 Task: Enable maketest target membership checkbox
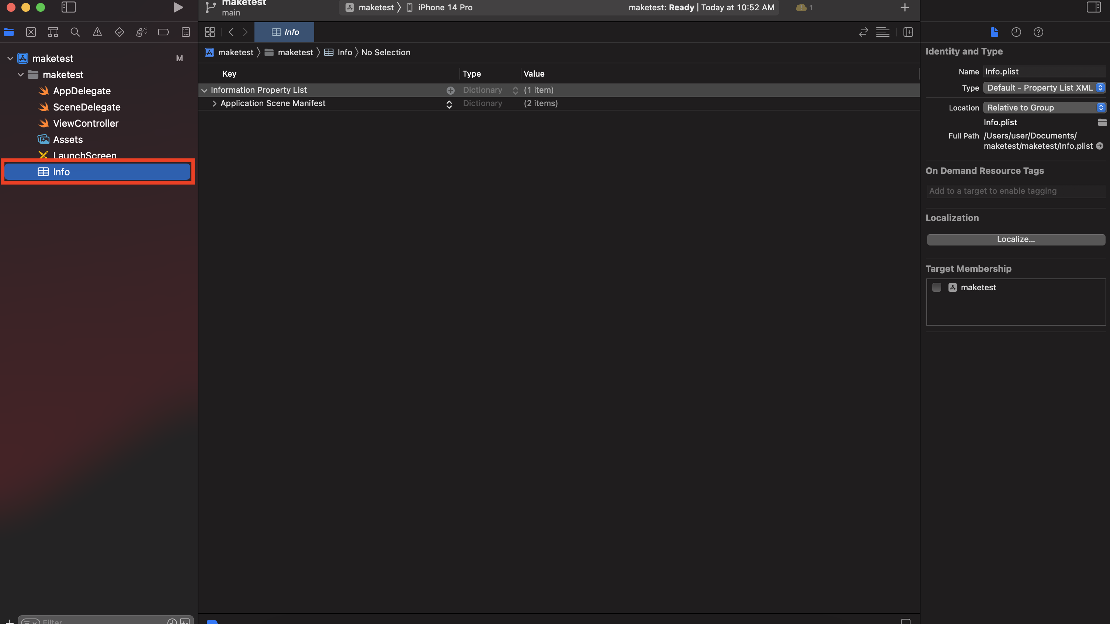[936, 287]
